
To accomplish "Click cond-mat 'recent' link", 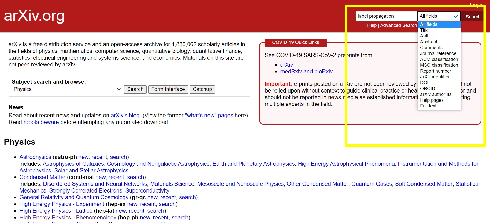I will coord(116,177).
